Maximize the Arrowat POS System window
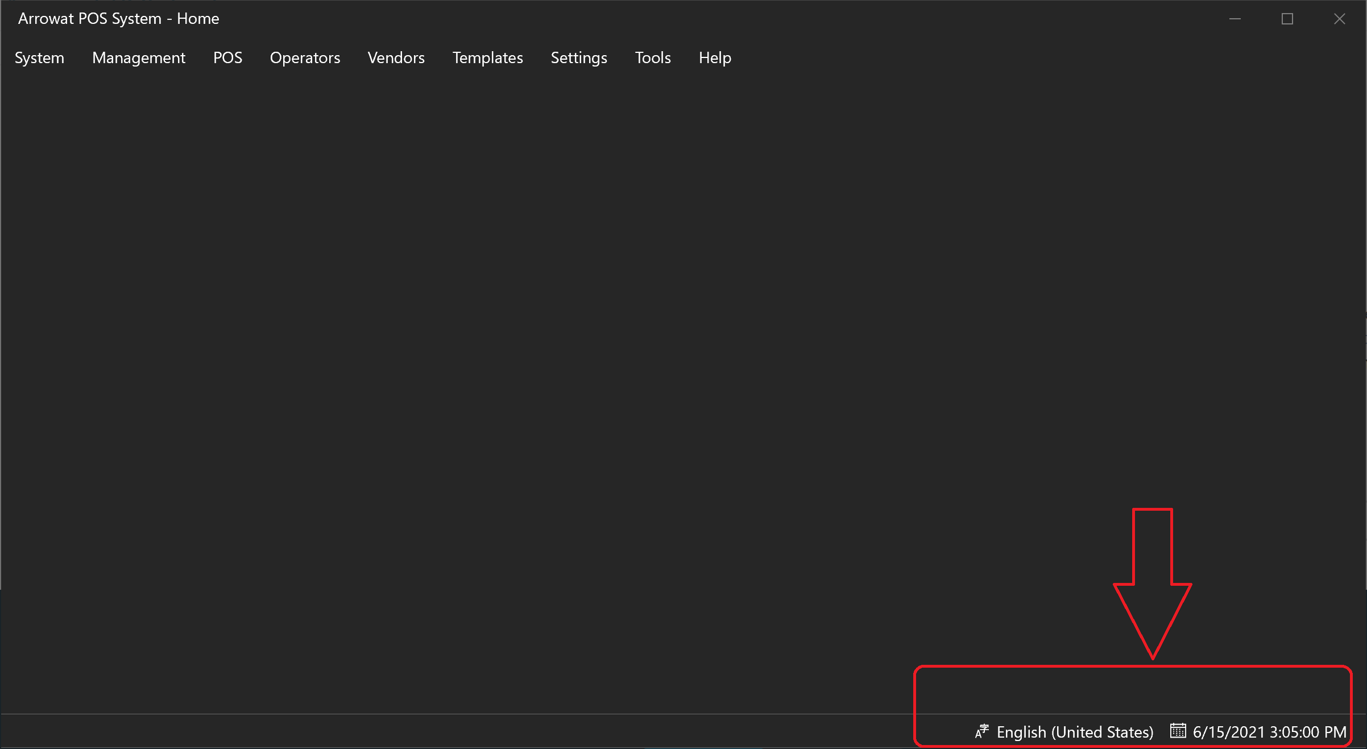Image resolution: width=1367 pixels, height=749 pixels. pos(1287,19)
